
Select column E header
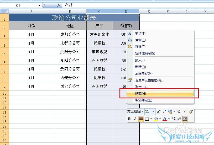click(149, 12)
